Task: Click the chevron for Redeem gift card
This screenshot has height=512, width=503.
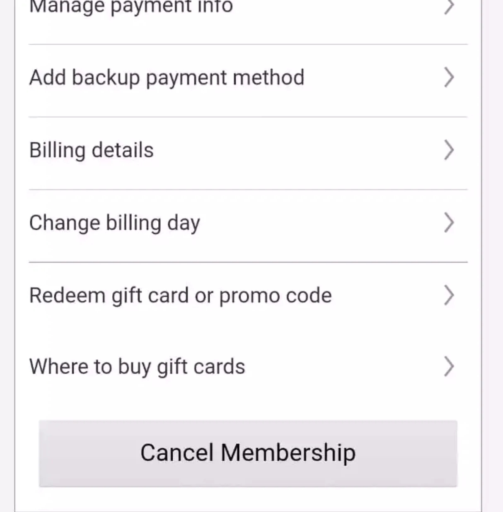Action: tap(449, 296)
